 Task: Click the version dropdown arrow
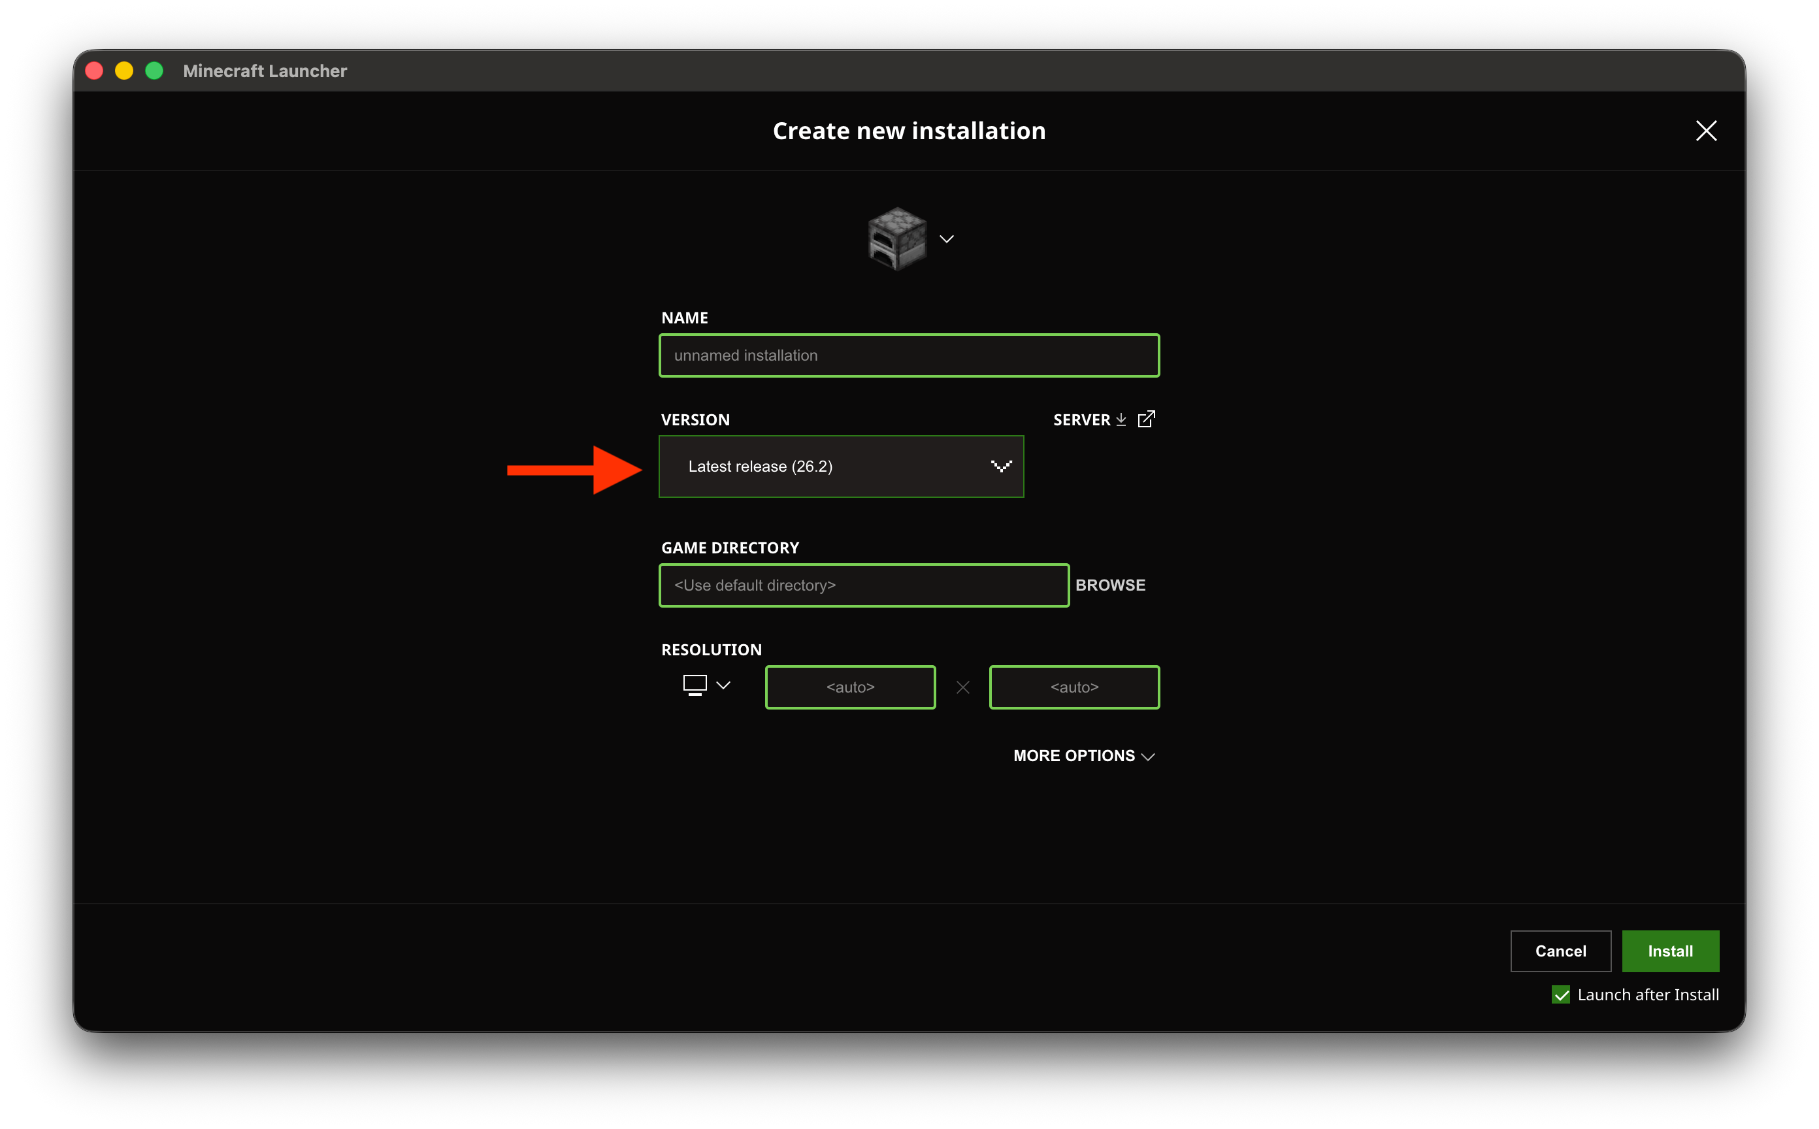pos(1000,466)
